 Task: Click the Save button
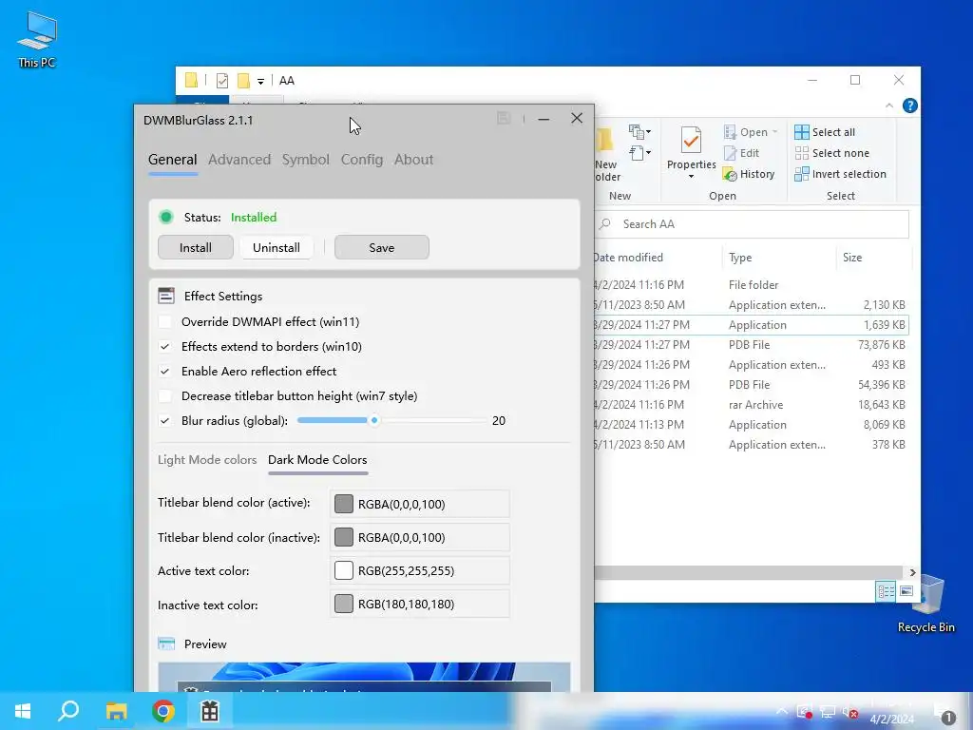click(x=382, y=248)
